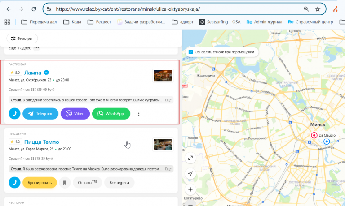Show Все адреса for Пицца Темпо
This screenshot has width=345, height=206.
[119, 183]
